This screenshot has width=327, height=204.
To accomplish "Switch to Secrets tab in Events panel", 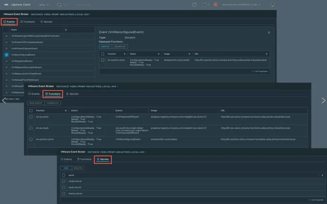I will coord(46,22).
